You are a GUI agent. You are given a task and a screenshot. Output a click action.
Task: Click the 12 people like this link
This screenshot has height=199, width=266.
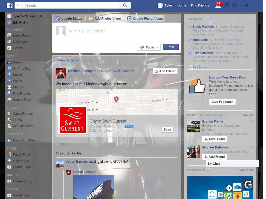pyautogui.click(x=63, y=153)
